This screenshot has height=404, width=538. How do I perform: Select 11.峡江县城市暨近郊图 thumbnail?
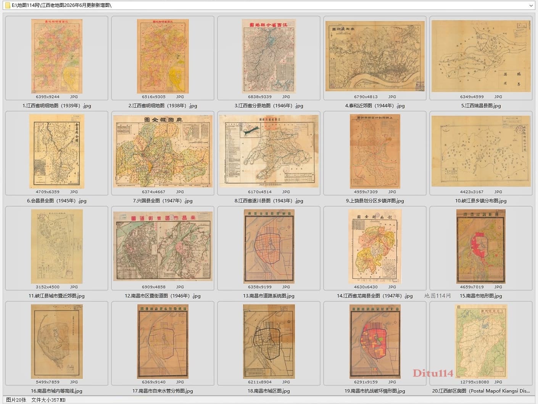point(56,247)
